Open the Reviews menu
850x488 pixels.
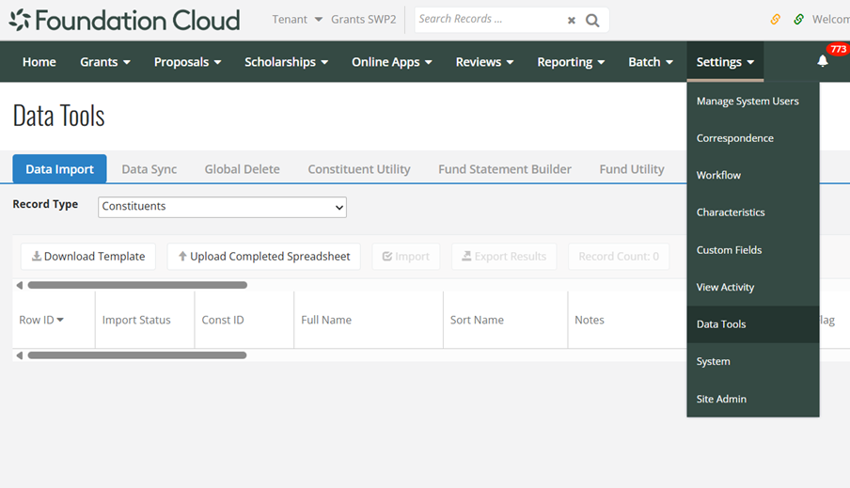tap(484, 62)
